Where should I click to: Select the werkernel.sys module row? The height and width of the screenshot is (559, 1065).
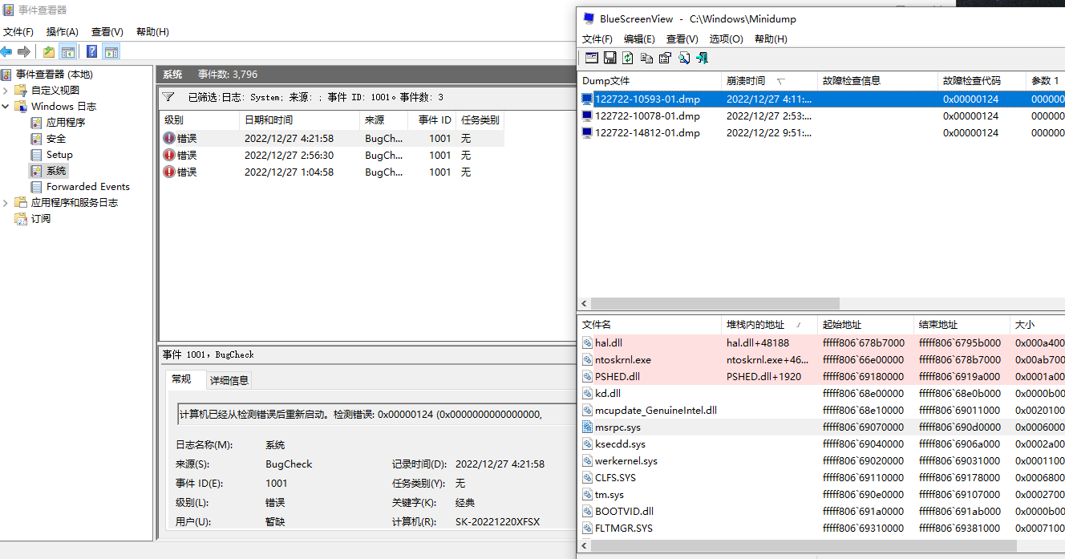[x=821, y=460]
